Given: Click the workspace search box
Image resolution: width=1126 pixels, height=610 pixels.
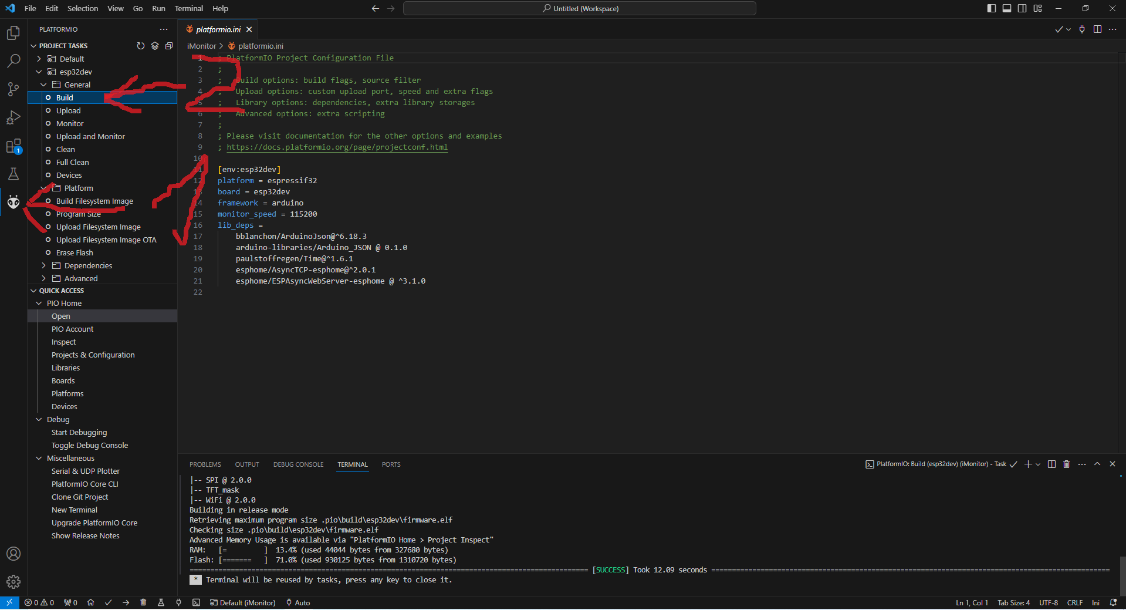Looking at the screenshot, I should [579, 8].
